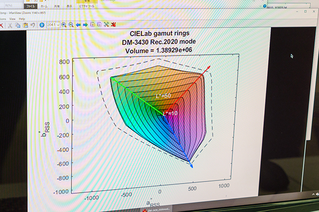Viewport: 319px width, 212px height.
Task: Click the DM-3430 taskbar button
Action: coord(157,209)
